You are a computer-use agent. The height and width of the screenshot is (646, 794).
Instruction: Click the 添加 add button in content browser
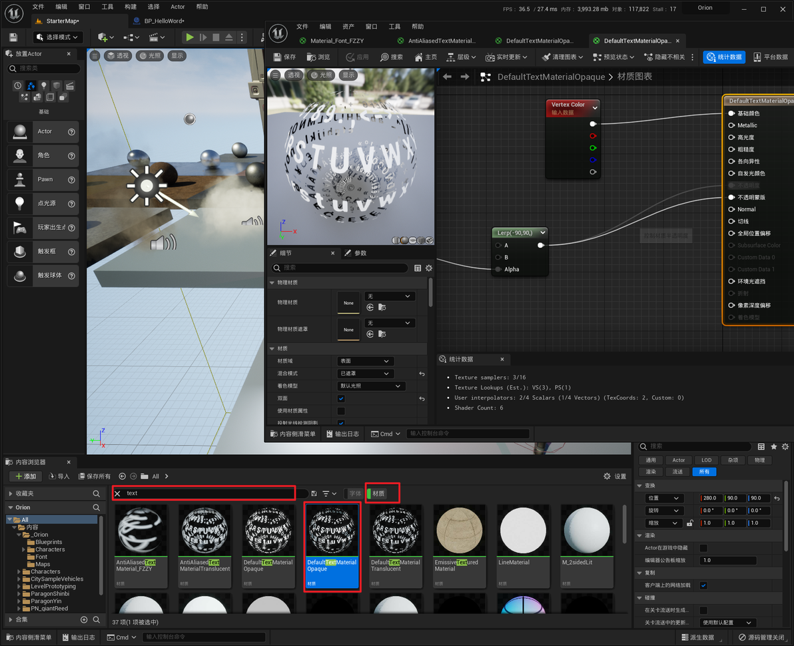coord(26,476)
